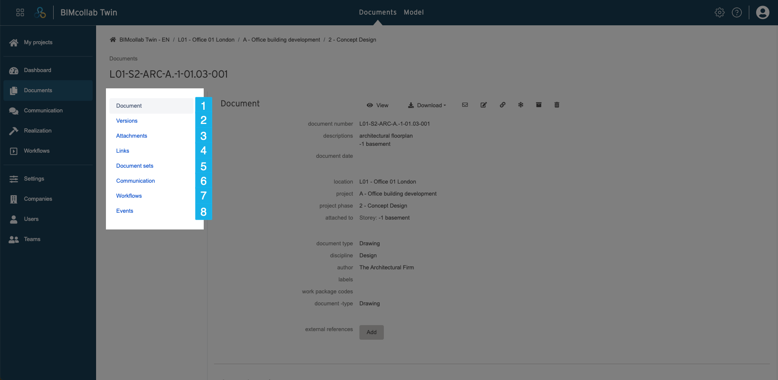Click the Users person icon
The width and height of the screenshot is (778, 380).
pyautogui.click(x=14, y=219)
